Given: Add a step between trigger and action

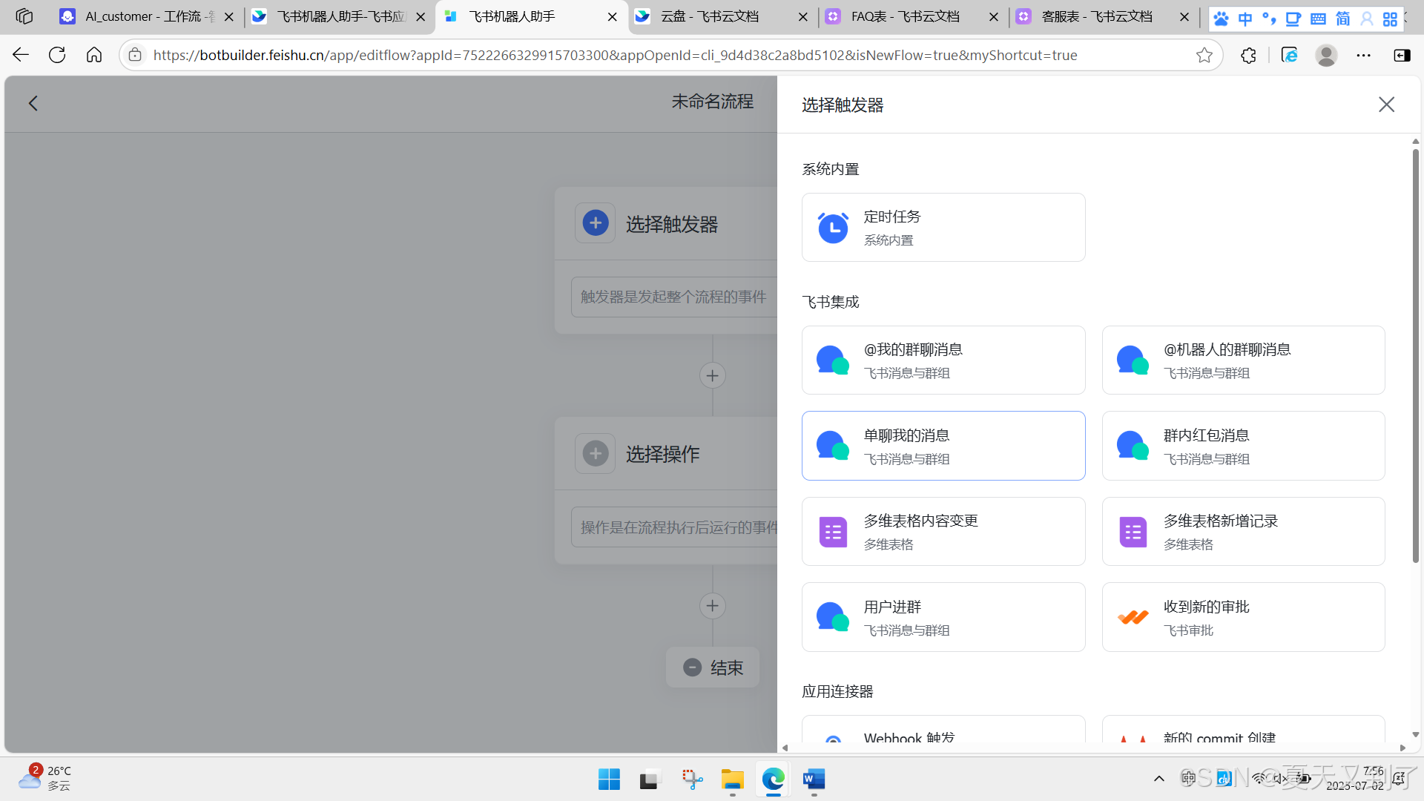Looking at the screenshot, I should tap(712, 375).
